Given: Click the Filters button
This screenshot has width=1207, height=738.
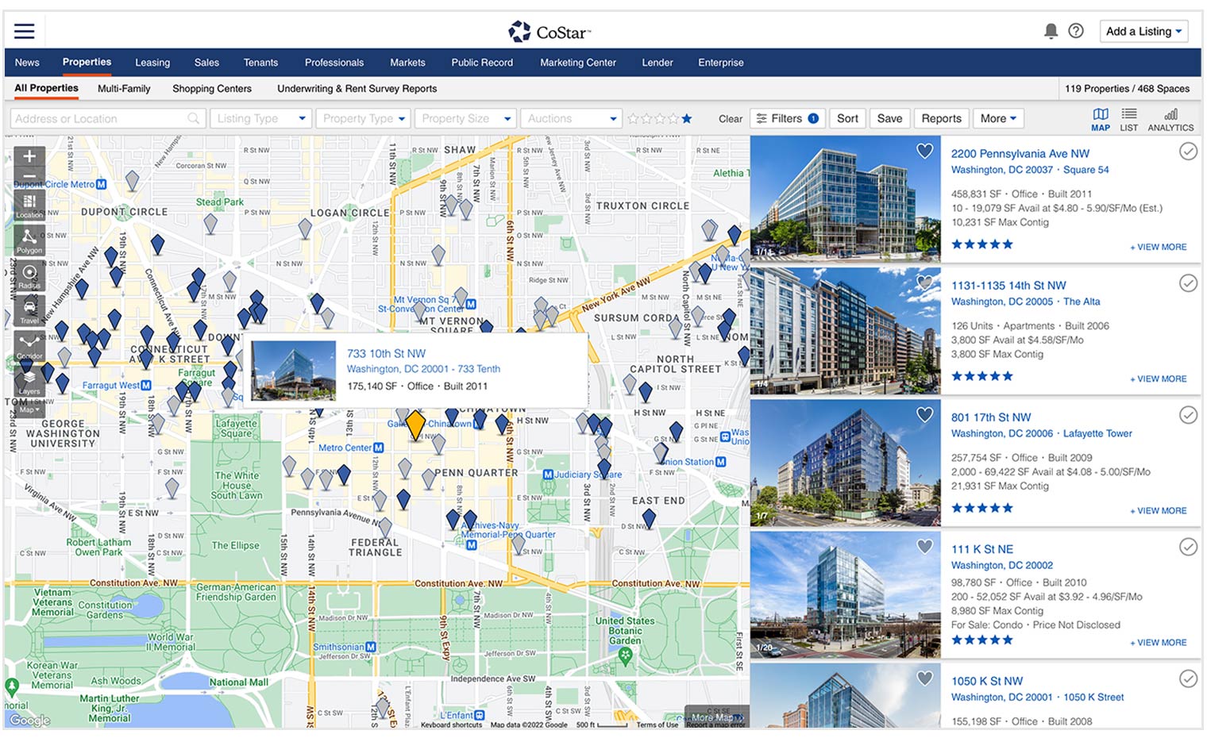Looking at the screenshot, I should point(787,119).
